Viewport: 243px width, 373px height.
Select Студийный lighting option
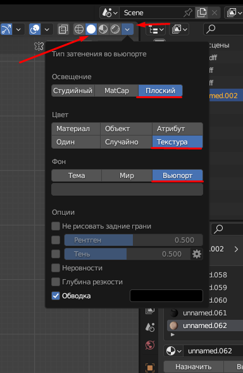tap(73, 91)
